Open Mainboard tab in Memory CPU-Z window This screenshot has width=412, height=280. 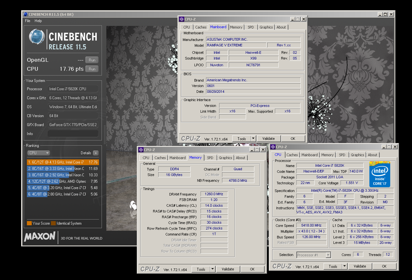pos(177,158)
